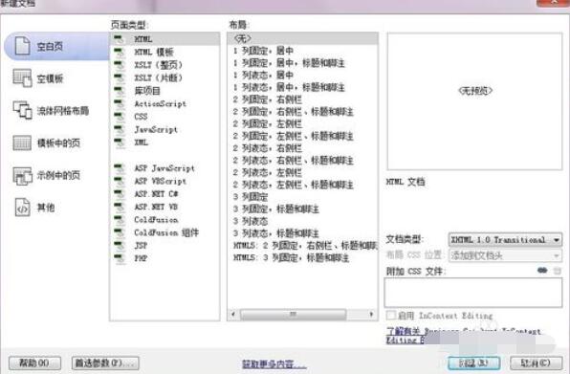
Task: Click the 帮助 button
Action: 34,363
